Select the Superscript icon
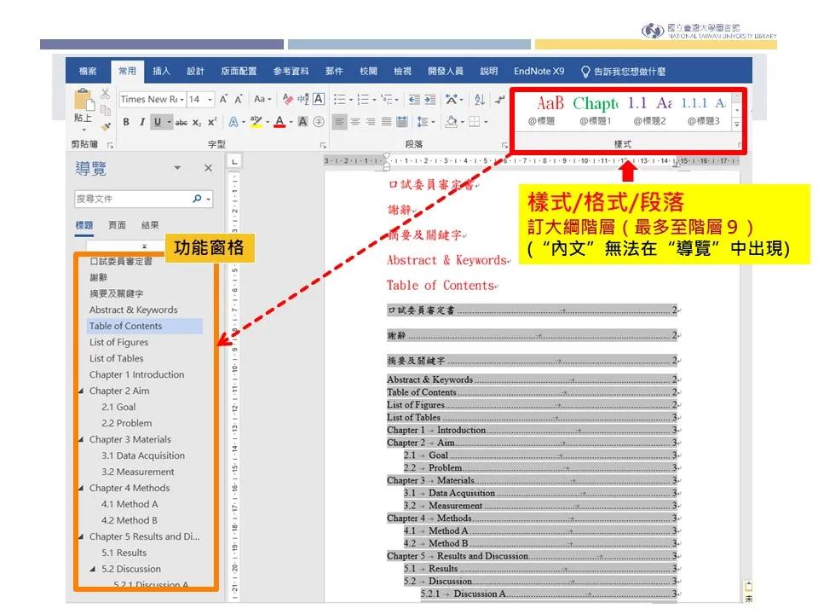 (x=212, y=121)
